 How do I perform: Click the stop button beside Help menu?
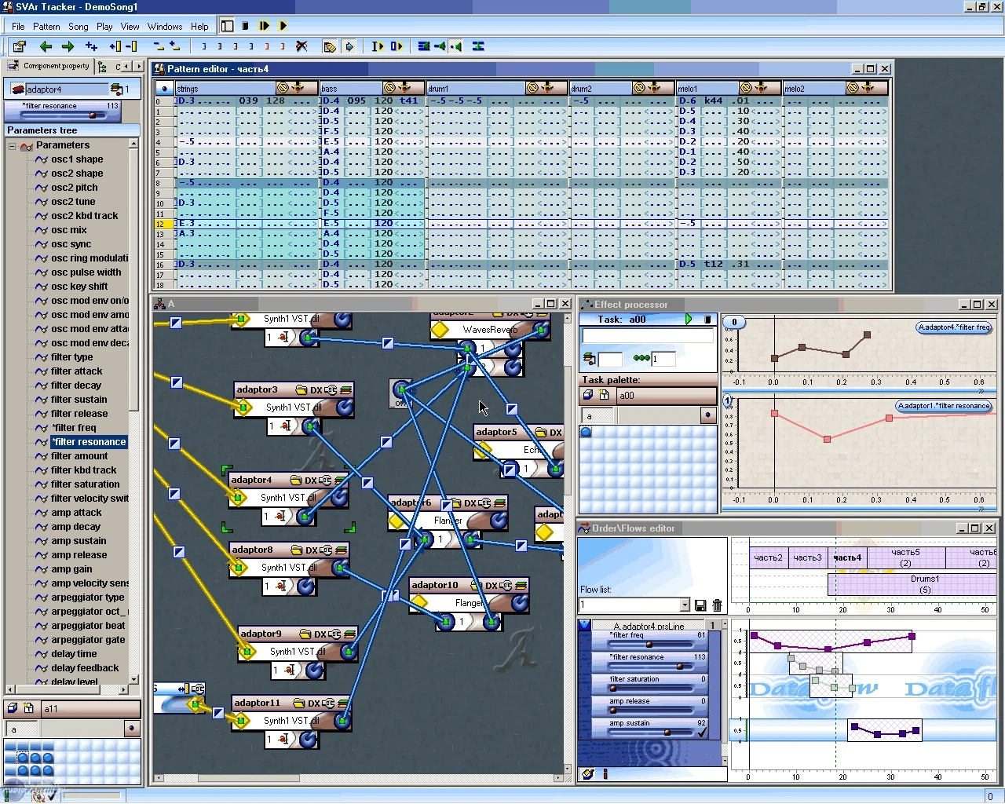[x=245, y=26]
